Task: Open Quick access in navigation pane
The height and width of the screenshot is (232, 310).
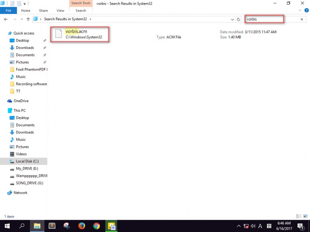Action: click(24, 33)
